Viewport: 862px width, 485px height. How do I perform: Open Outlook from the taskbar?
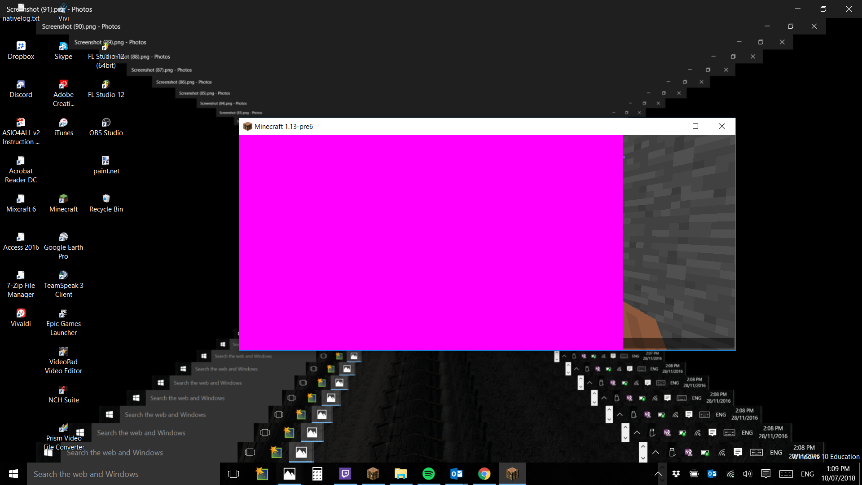pos(457,474)
